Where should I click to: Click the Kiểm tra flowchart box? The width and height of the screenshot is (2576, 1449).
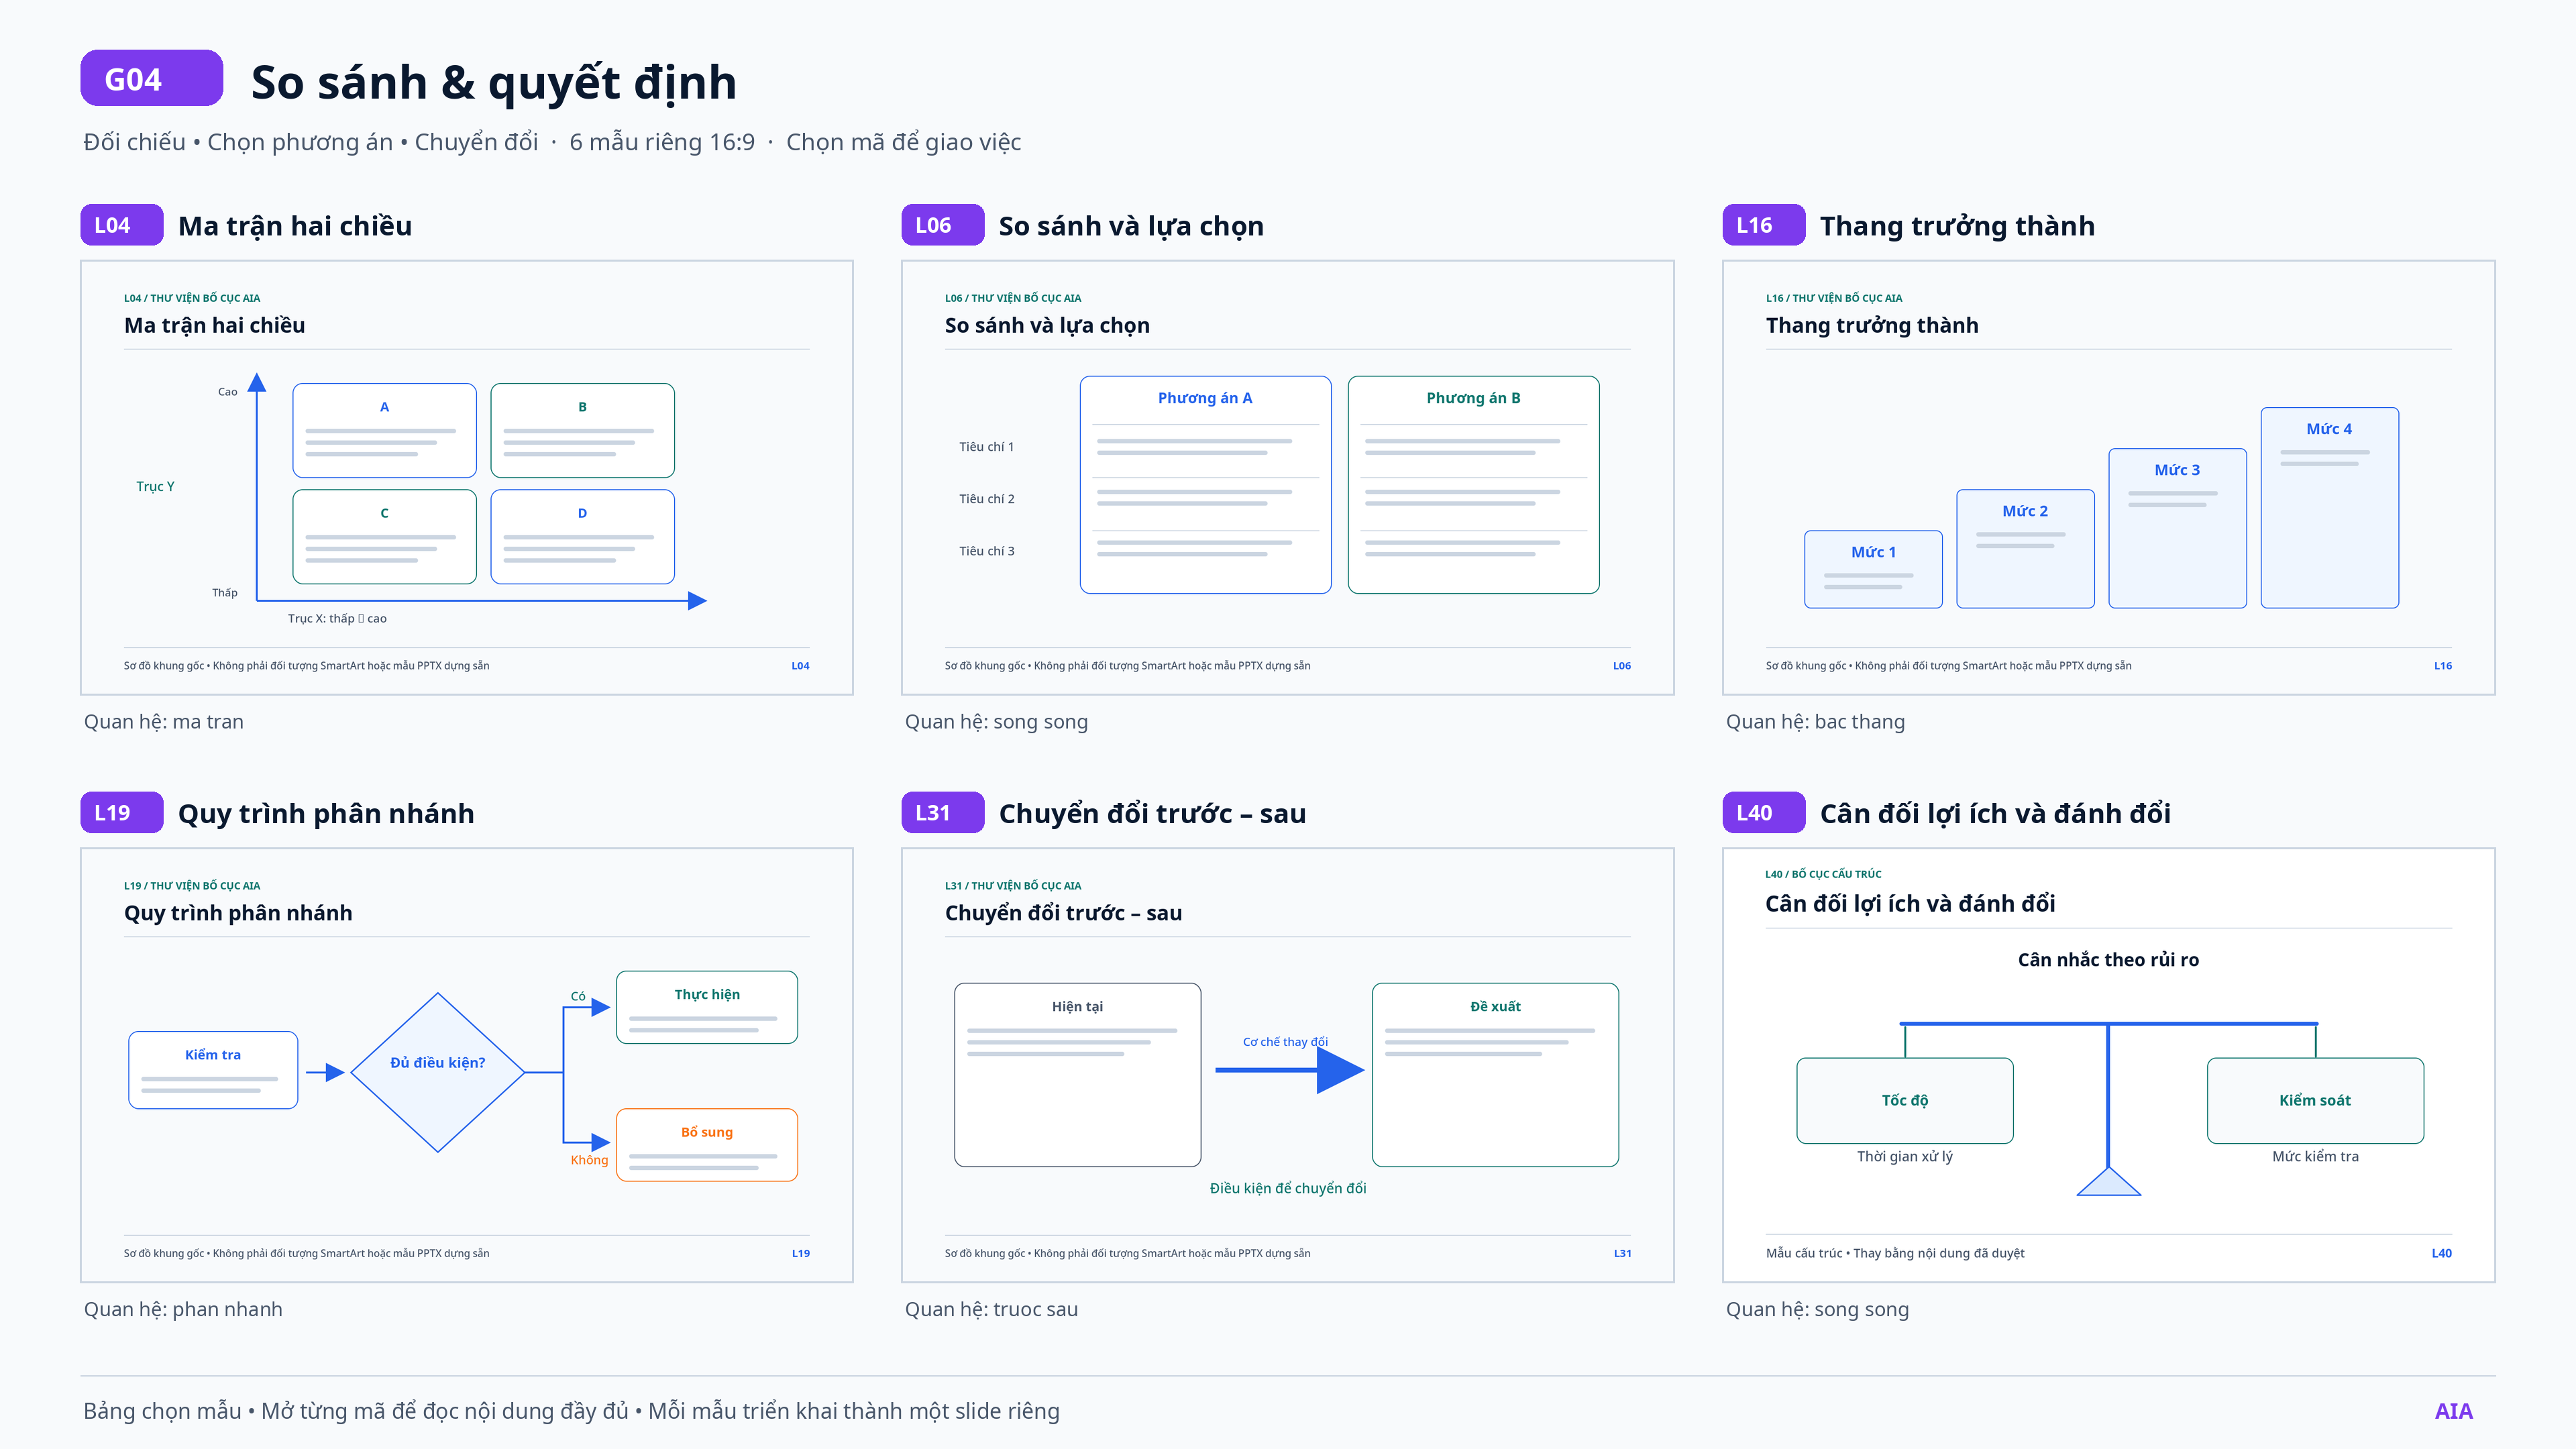(213, 1070)
